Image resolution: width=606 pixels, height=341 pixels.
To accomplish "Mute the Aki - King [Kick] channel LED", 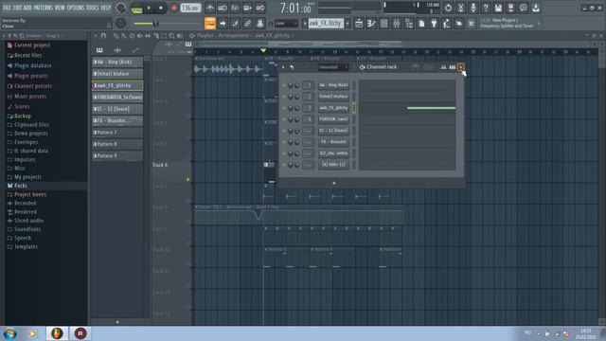I will [284, 85].
